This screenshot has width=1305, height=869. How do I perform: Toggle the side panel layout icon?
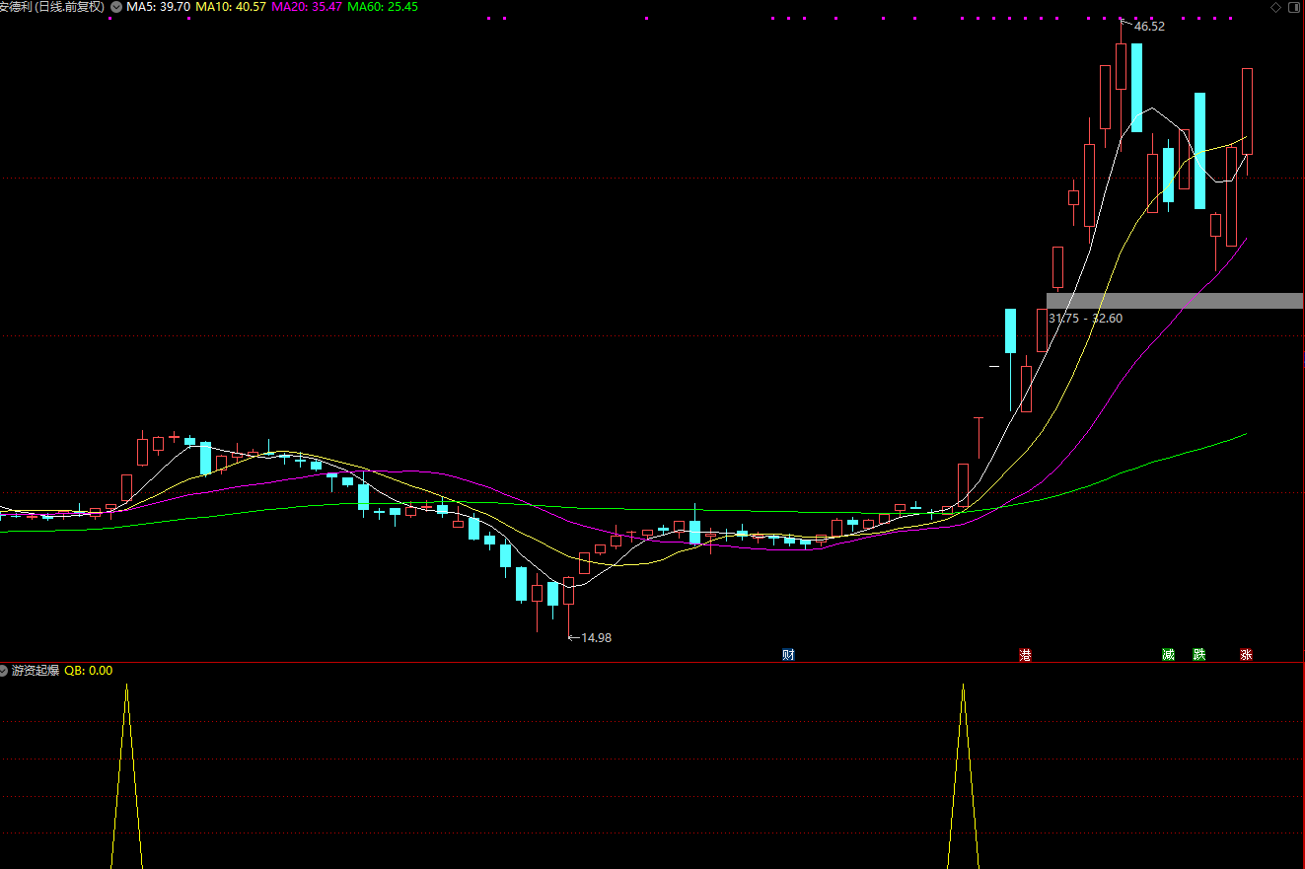coord(1295,7)
